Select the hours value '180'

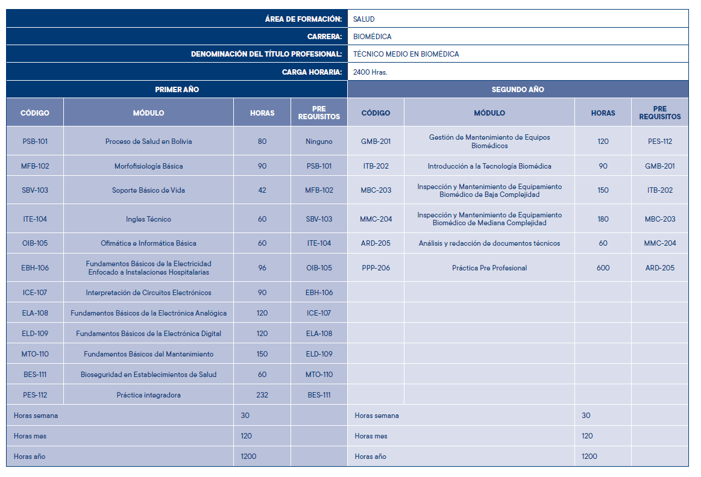pos(603,219)
